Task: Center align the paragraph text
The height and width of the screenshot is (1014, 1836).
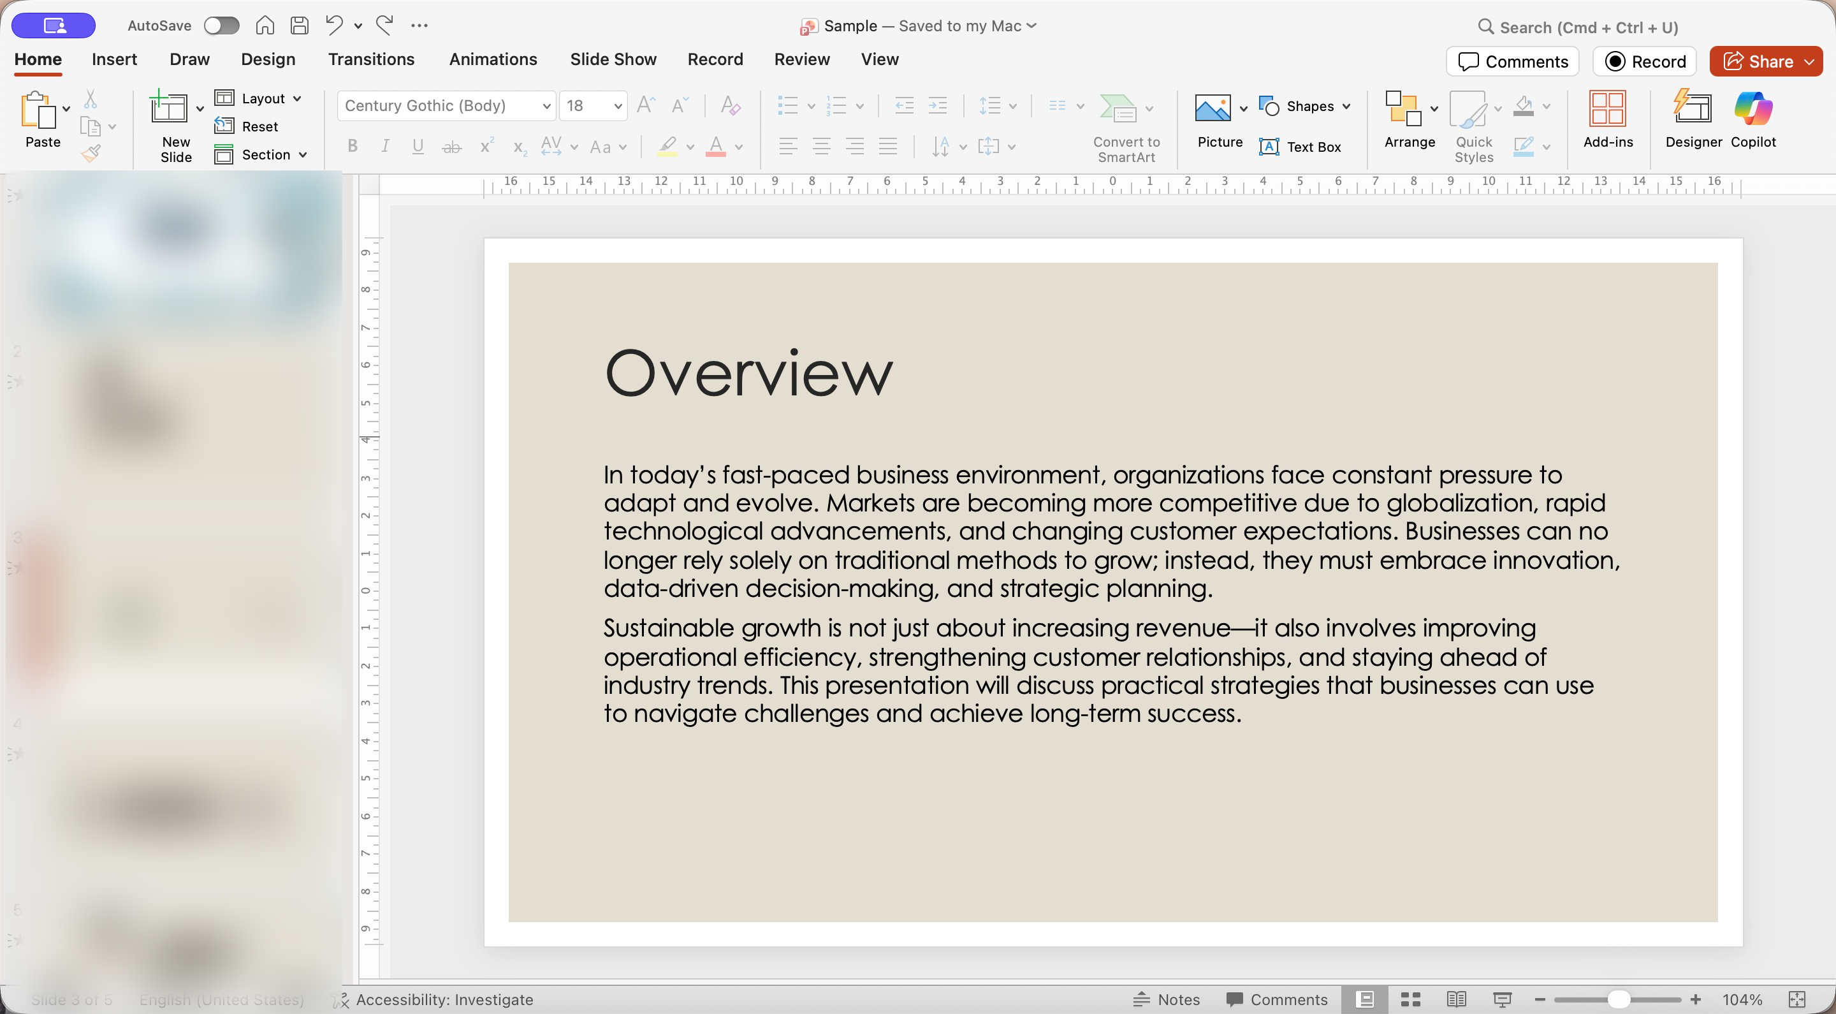Action: point(821,147)
